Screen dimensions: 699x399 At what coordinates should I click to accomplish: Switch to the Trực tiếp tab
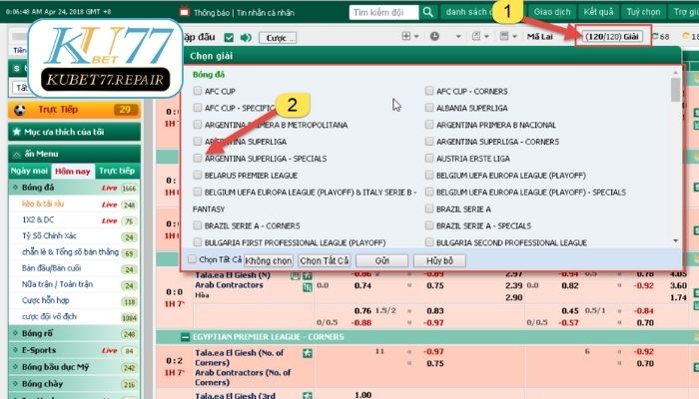117,171
